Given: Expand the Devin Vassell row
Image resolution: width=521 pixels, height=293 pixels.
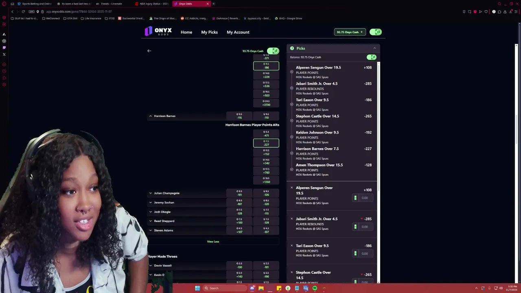Looking at the screenshot, I should pyautogui.click(x=150, y=265).
